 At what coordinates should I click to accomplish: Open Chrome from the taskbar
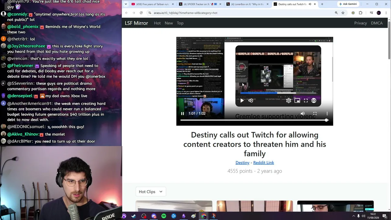[x=204, y=216]
